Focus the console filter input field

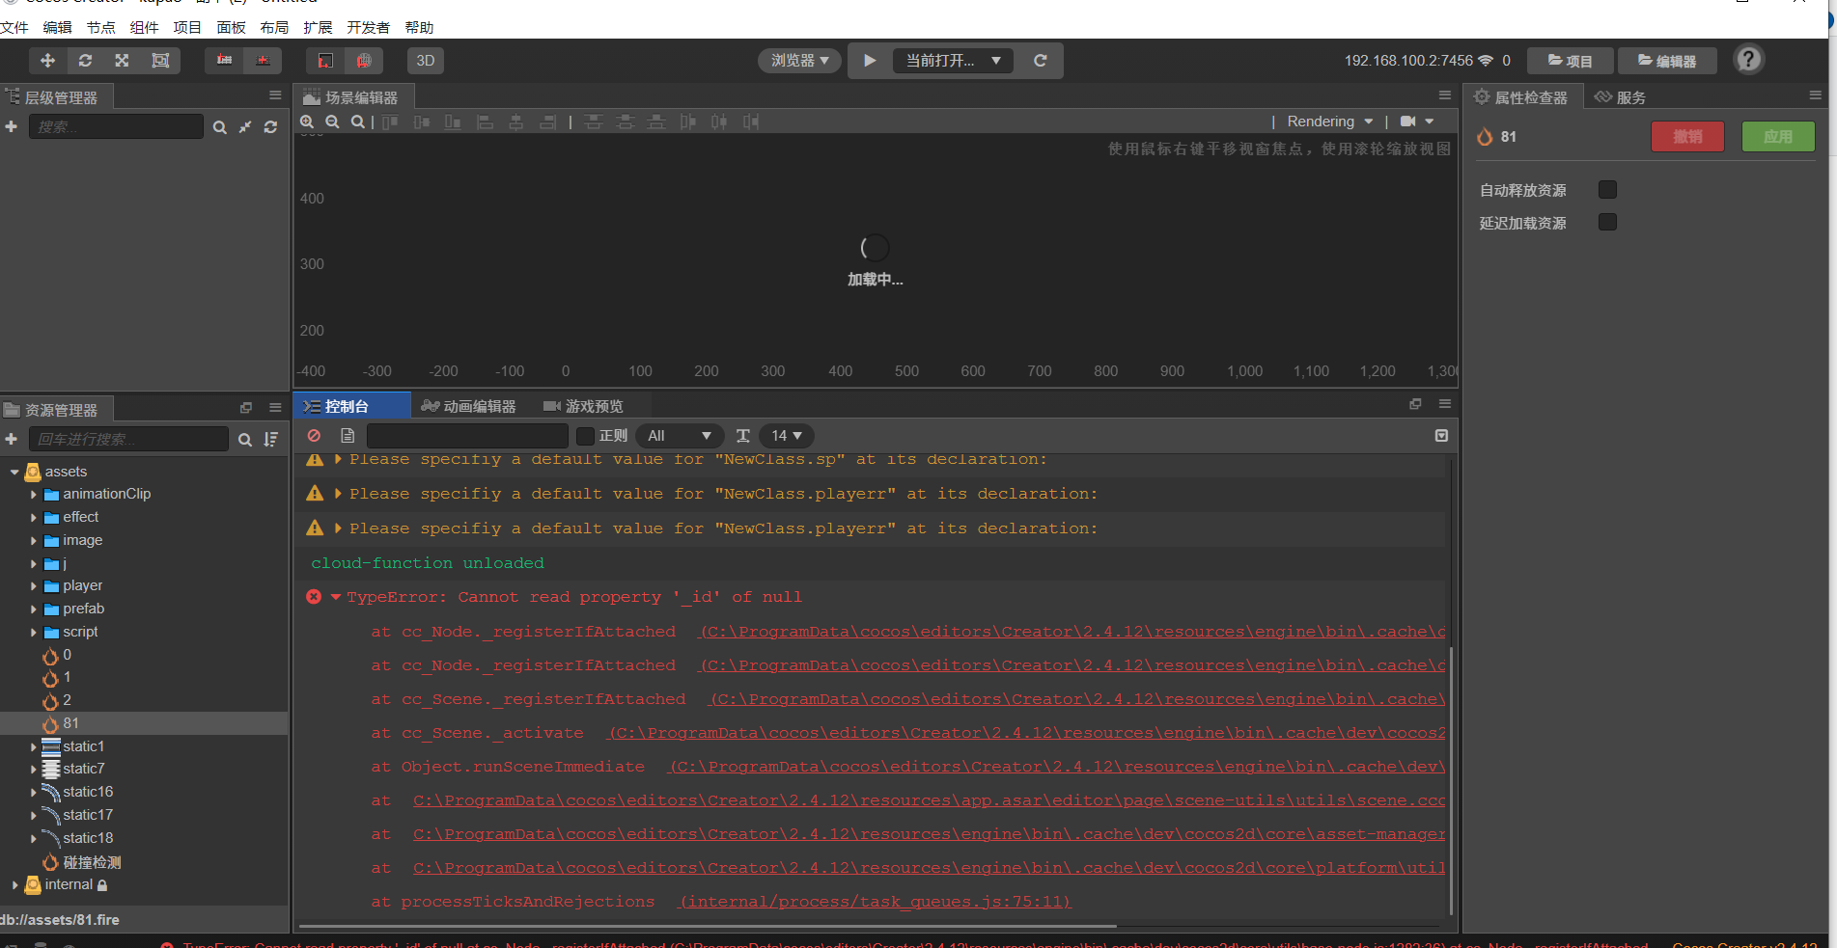tap(467, 436)
